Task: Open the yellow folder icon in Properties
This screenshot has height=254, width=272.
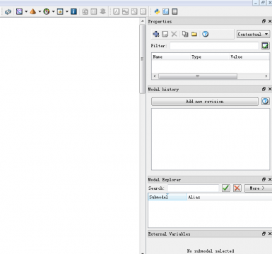Action: click(194, 34)
